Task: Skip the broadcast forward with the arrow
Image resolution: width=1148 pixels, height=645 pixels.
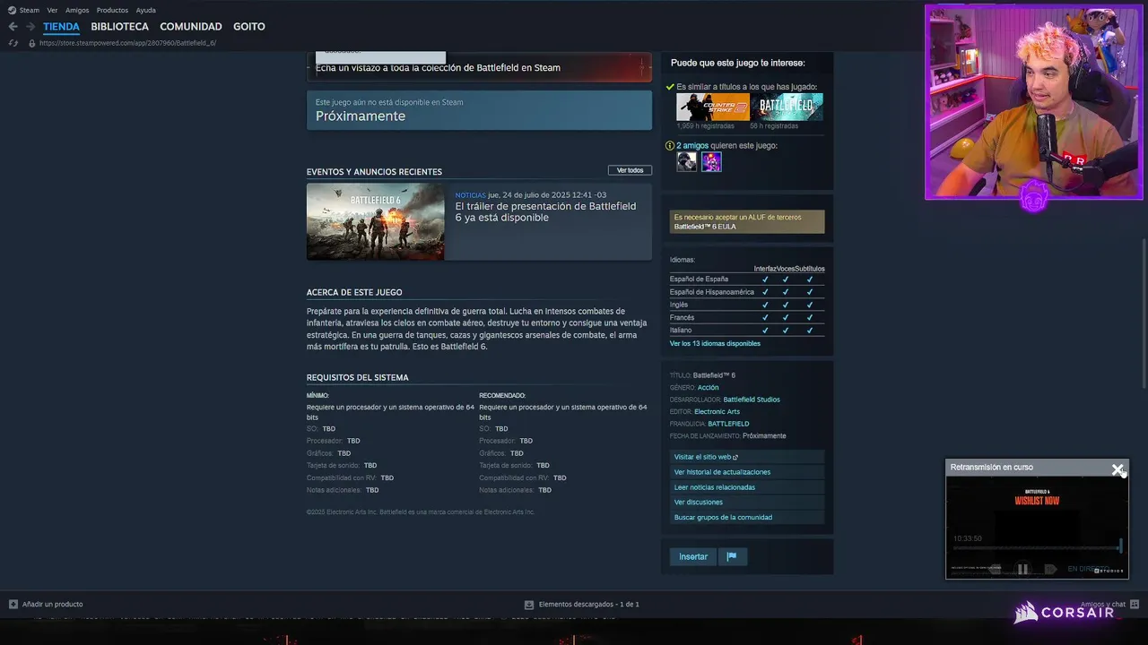Action: coord(1050,569)
